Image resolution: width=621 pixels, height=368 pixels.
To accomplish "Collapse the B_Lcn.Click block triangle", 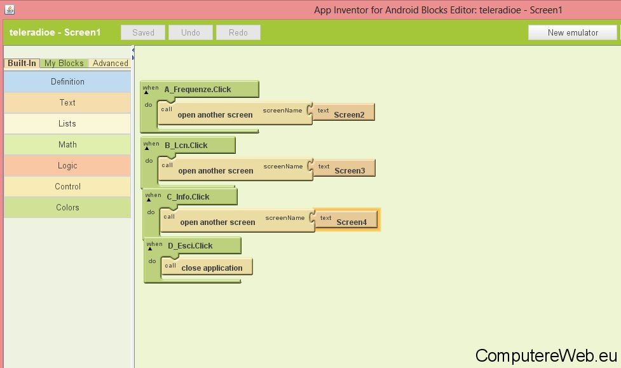I will 147,149.
